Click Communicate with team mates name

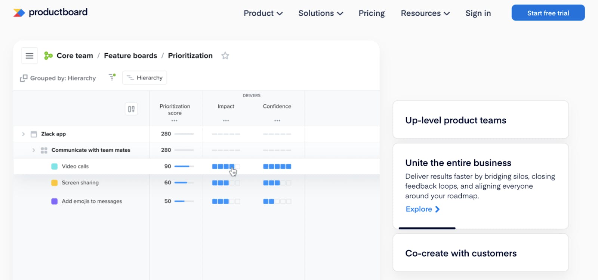pyautogui.click(x=91, y=150)
